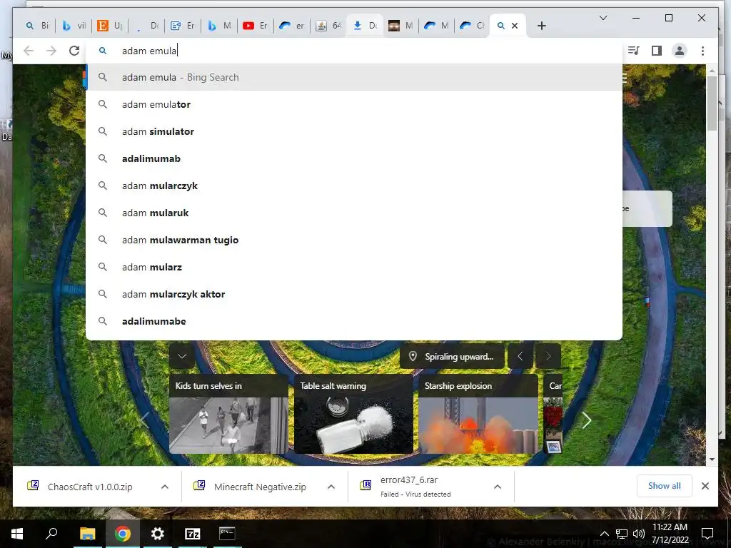Select 'adam emula - Bing Search' suggestion

[354, 77]
